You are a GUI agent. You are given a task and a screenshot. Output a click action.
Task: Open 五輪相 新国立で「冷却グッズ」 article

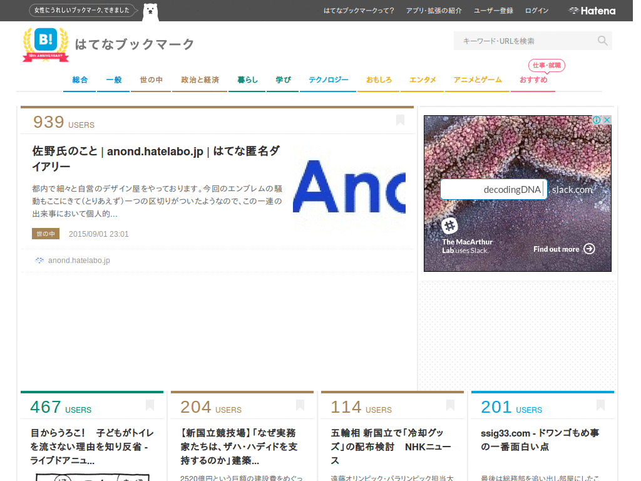pyautogui.click(x=391, y=447)
